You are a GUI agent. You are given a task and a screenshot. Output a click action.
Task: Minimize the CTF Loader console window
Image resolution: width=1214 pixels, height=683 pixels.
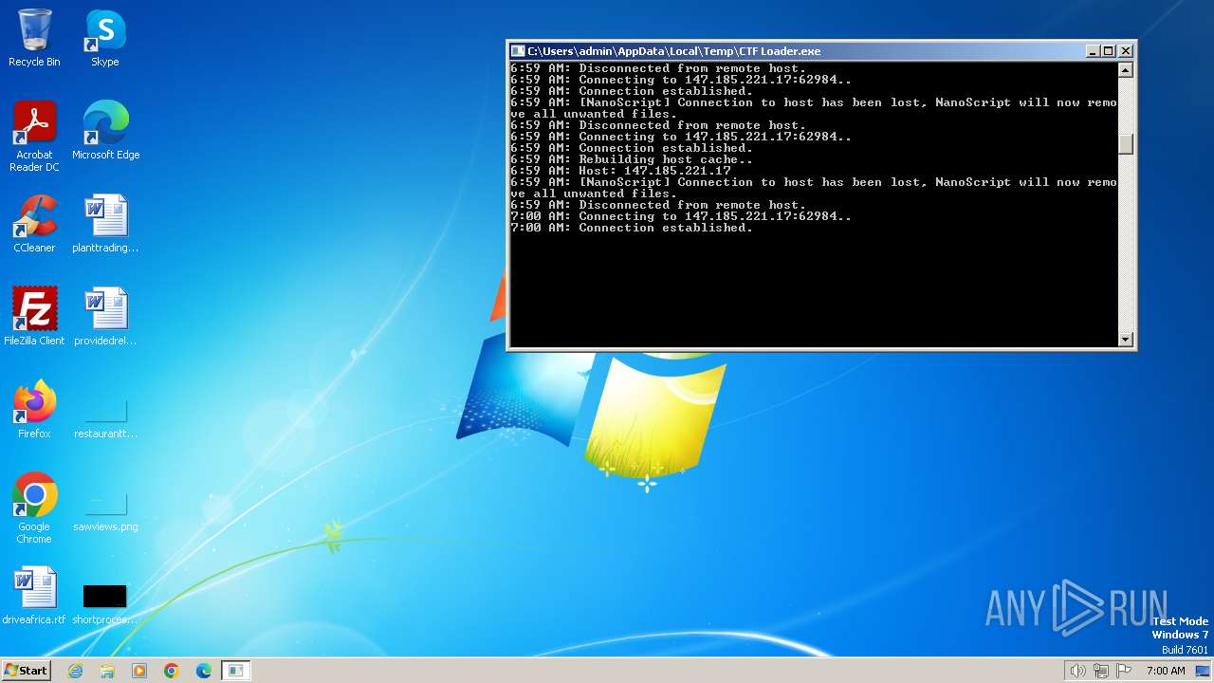(x=1093, y=51)
